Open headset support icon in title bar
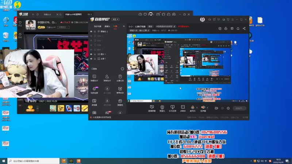Screen dimensions: 292x164 click(x=210, y=19)
